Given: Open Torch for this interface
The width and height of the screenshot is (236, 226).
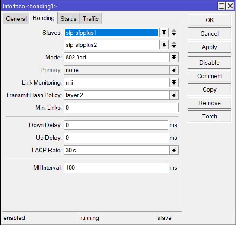Looking at the screenshot, I should tap(209, 116).
